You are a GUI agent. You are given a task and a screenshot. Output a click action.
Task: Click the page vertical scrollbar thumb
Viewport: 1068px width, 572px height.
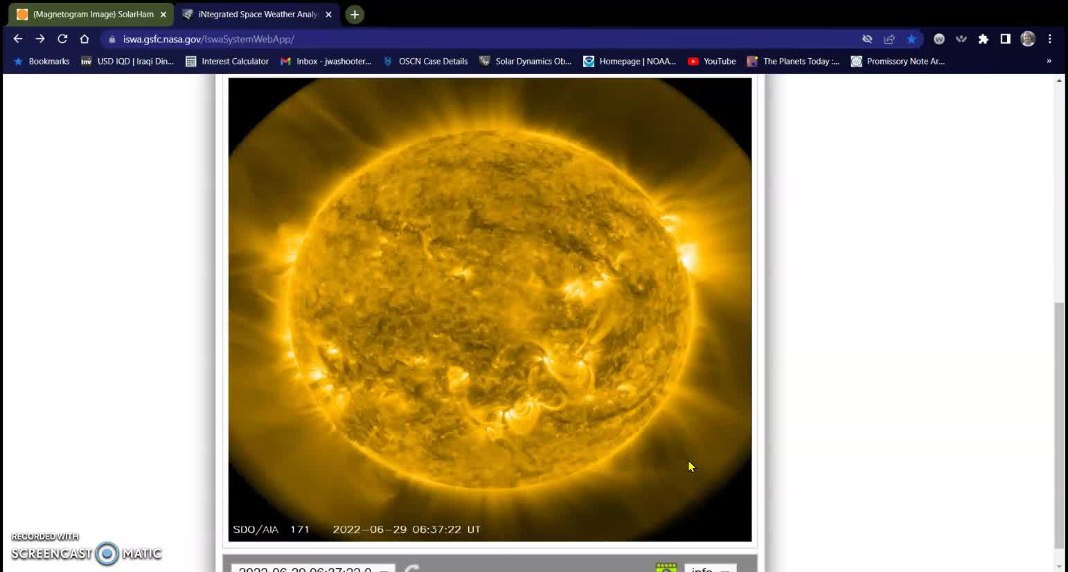pos(1058,424)
